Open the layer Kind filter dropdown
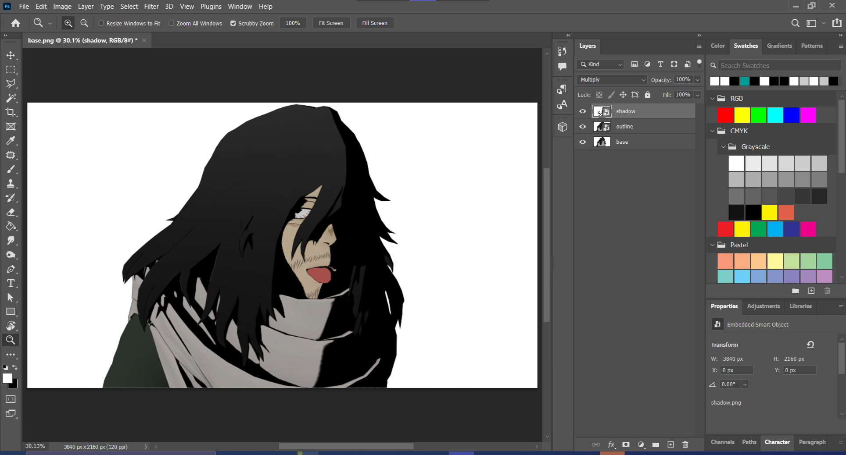 [601, 64]
